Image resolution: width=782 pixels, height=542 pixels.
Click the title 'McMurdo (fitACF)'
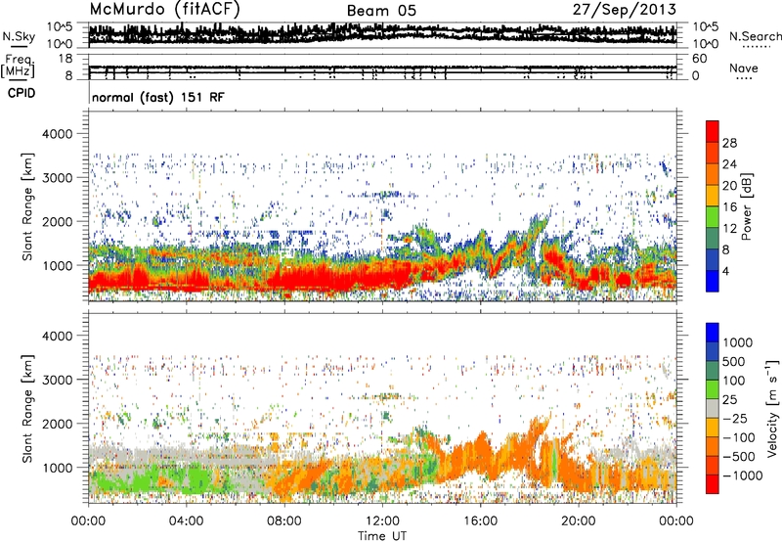[x=164, y=9]
